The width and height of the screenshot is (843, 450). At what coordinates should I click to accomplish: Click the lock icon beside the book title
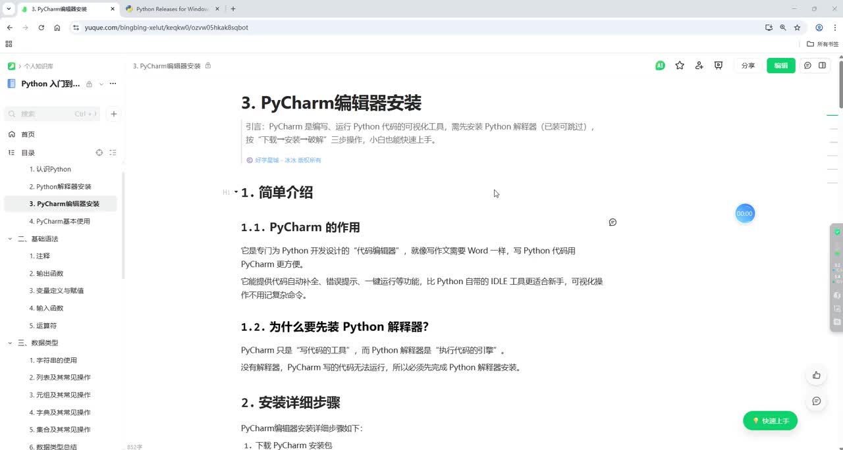click(x=89, y=84)
